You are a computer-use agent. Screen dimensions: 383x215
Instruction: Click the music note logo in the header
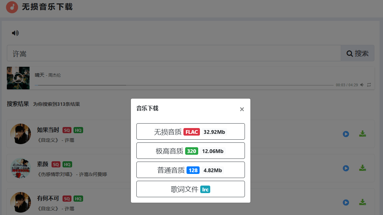(x=12, y=7)
